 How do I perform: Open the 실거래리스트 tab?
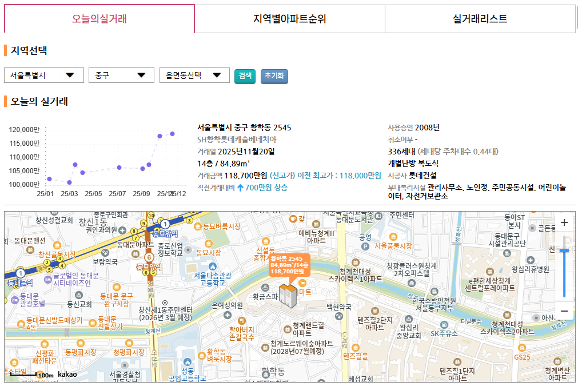click(480, 19)
